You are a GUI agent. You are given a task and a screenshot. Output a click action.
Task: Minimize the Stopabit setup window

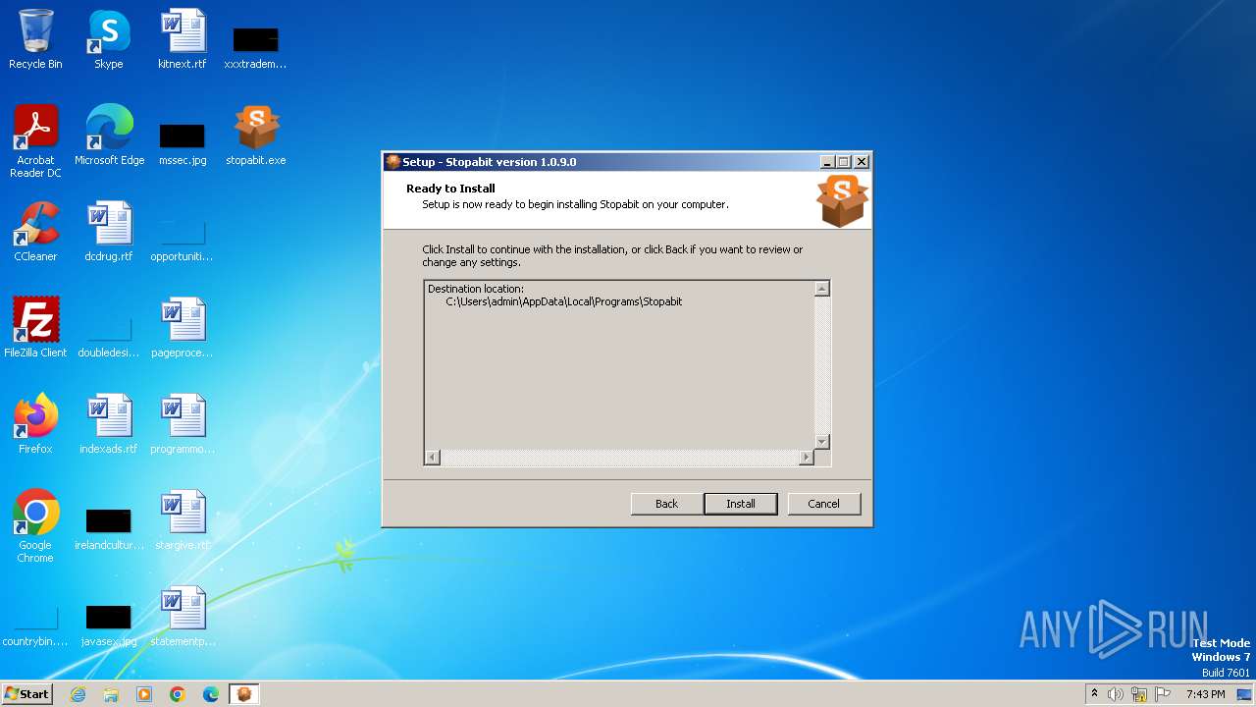tap(827, 162)
